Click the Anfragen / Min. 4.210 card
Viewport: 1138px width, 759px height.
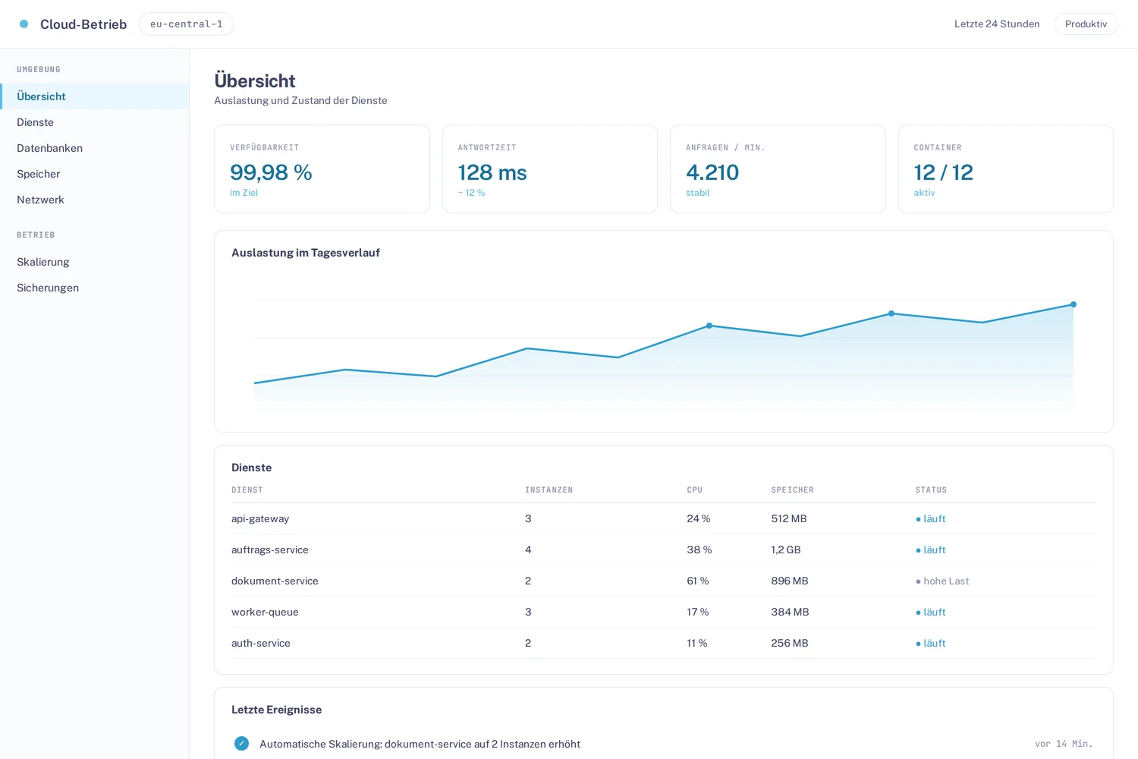pos(778,169)
